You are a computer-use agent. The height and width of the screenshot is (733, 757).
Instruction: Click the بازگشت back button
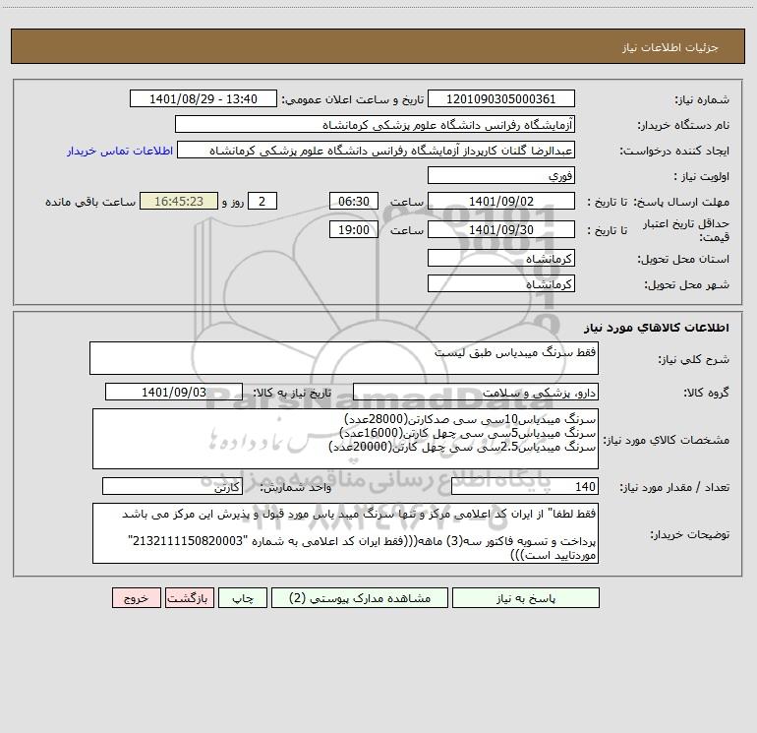point(189,597)
